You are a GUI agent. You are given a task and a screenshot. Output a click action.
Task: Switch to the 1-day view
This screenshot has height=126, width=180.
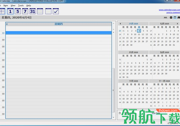(10, 11)
